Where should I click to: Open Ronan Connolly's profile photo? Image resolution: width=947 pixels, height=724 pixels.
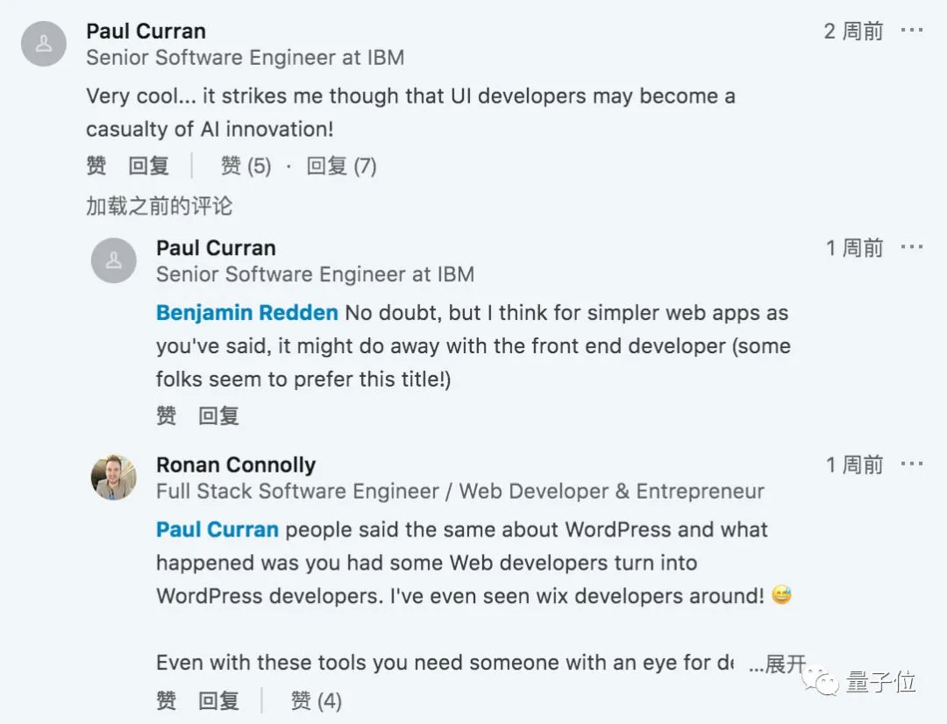114,477
